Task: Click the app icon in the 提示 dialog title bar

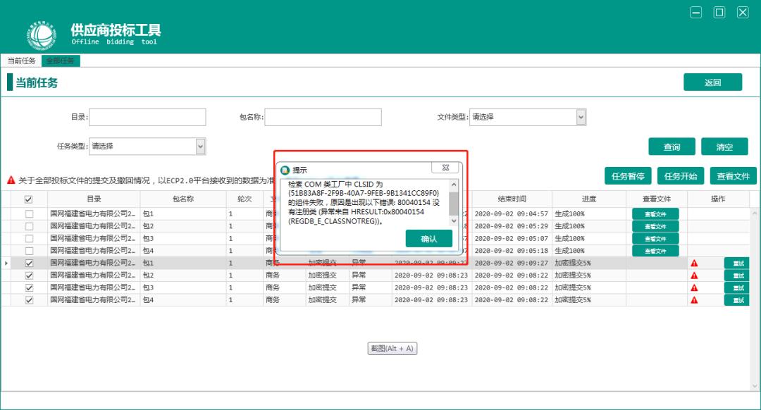Action: click(x=285, y=167)
